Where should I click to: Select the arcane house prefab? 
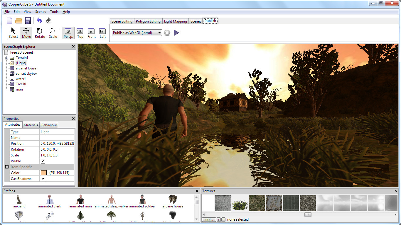coord(173,201)
